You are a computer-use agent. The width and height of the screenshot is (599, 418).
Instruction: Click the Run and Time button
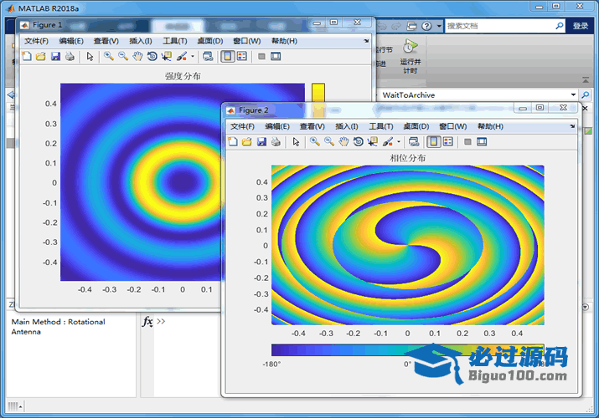tap(409, 57)
